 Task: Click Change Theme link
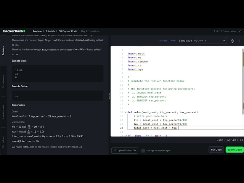167,40
